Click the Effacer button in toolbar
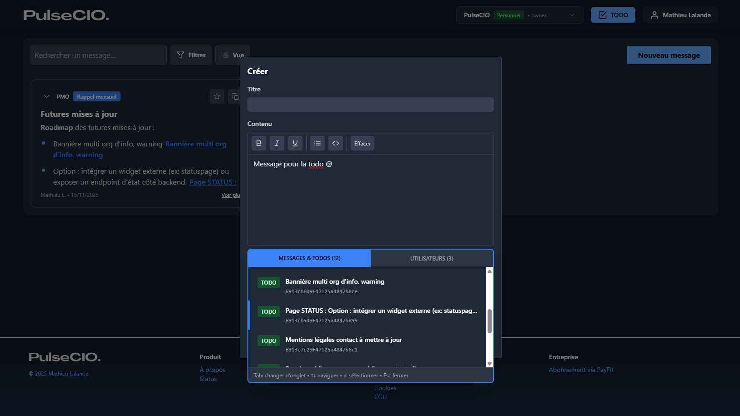740x416 pixels. point(362,143)
